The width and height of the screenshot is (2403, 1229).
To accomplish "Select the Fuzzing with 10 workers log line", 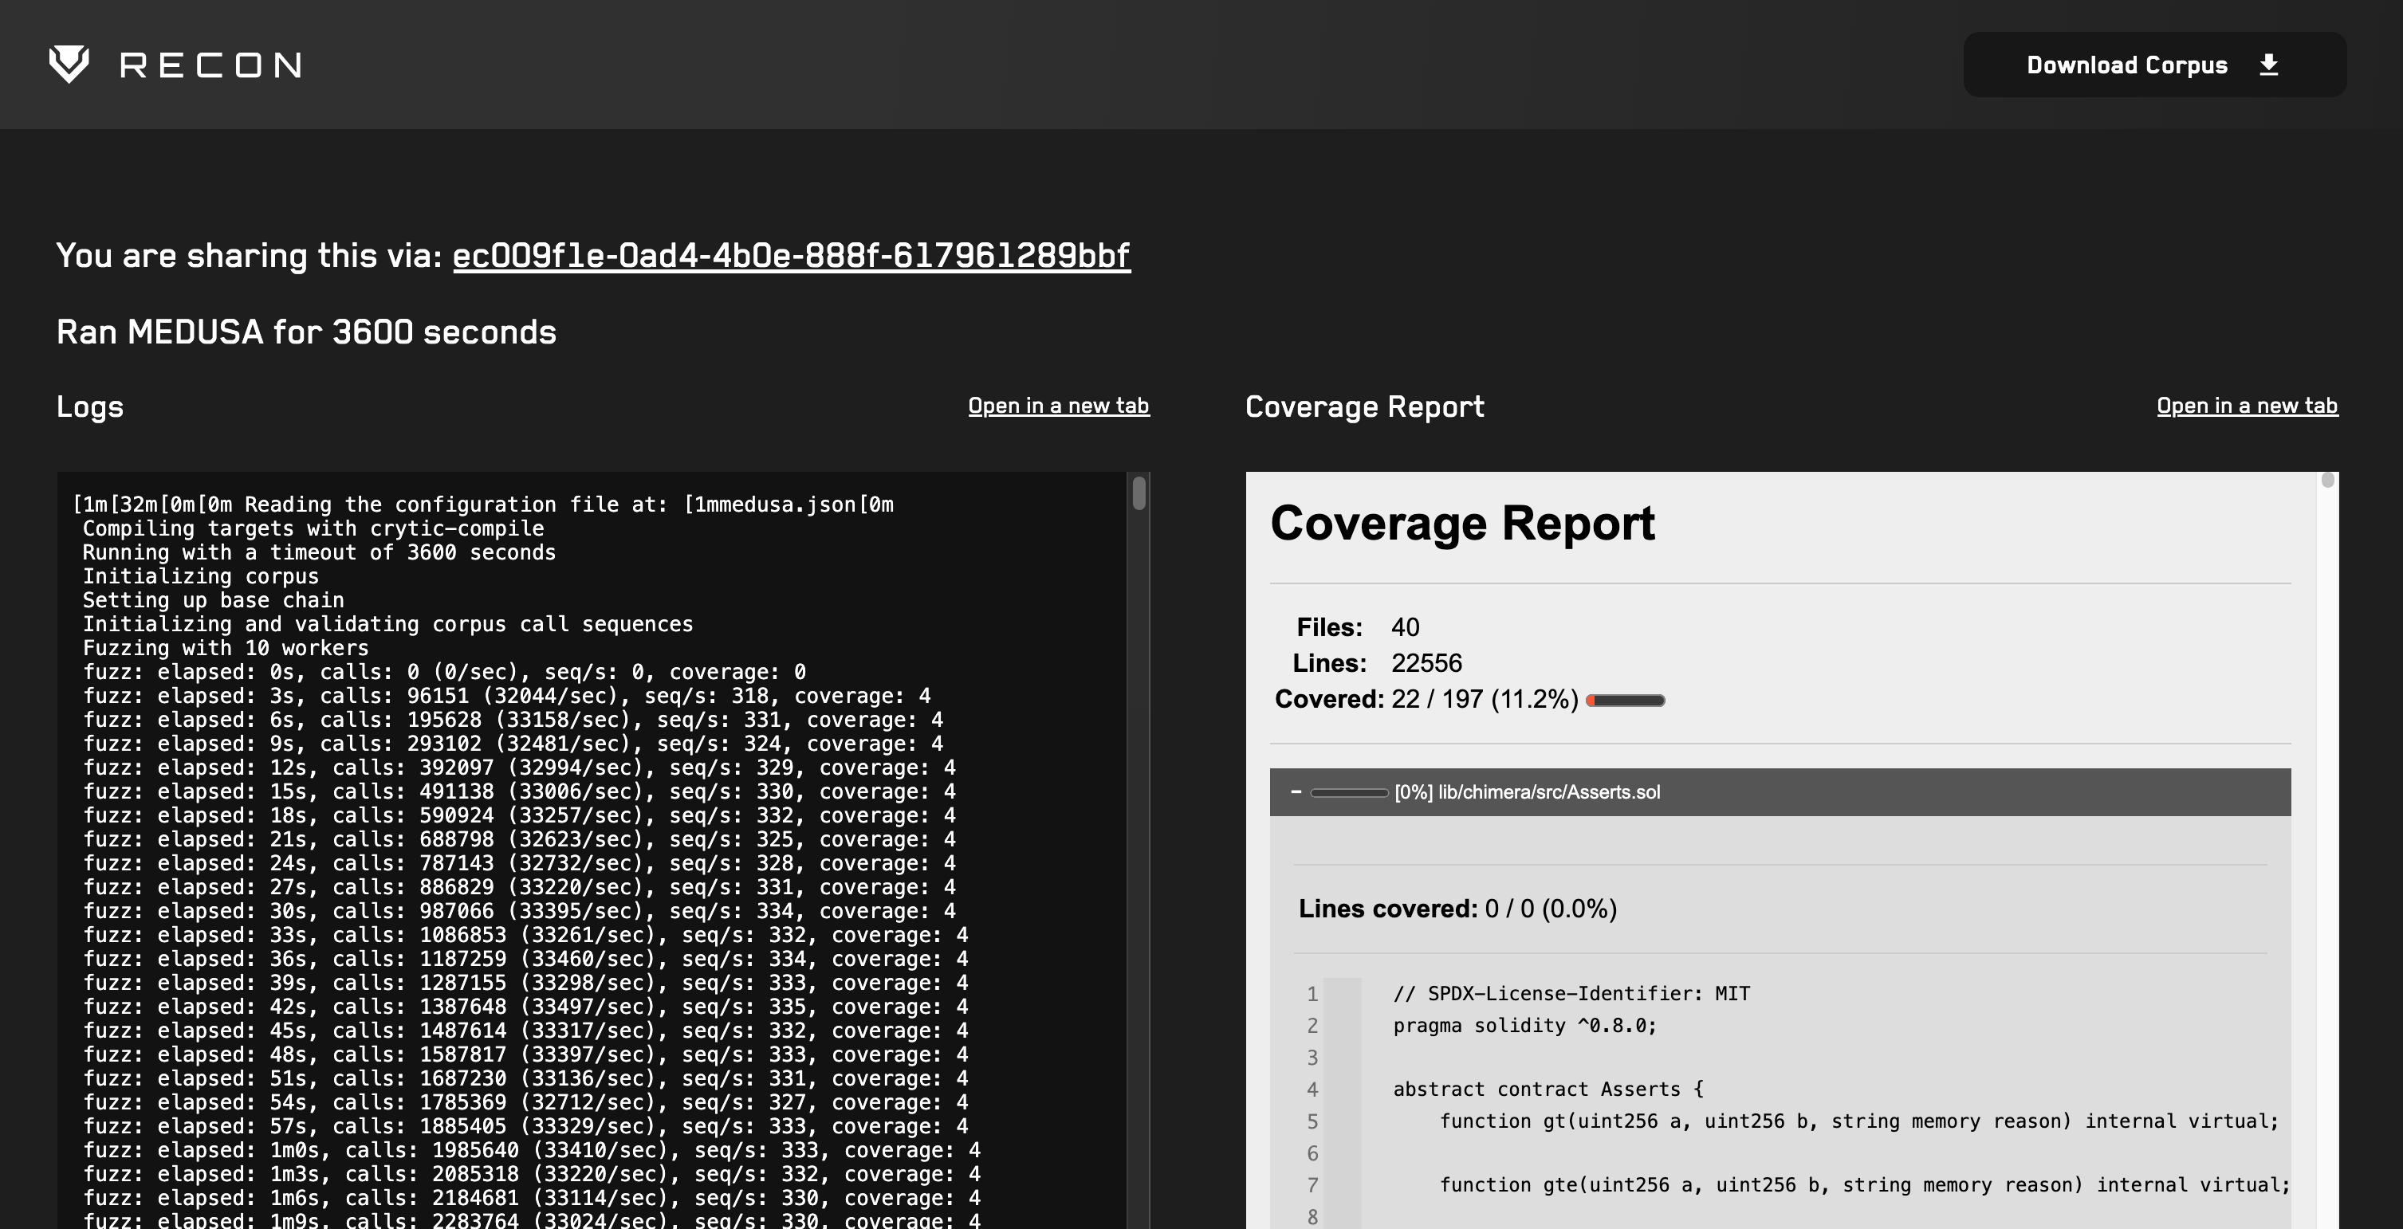I will (x=224, y=648).
